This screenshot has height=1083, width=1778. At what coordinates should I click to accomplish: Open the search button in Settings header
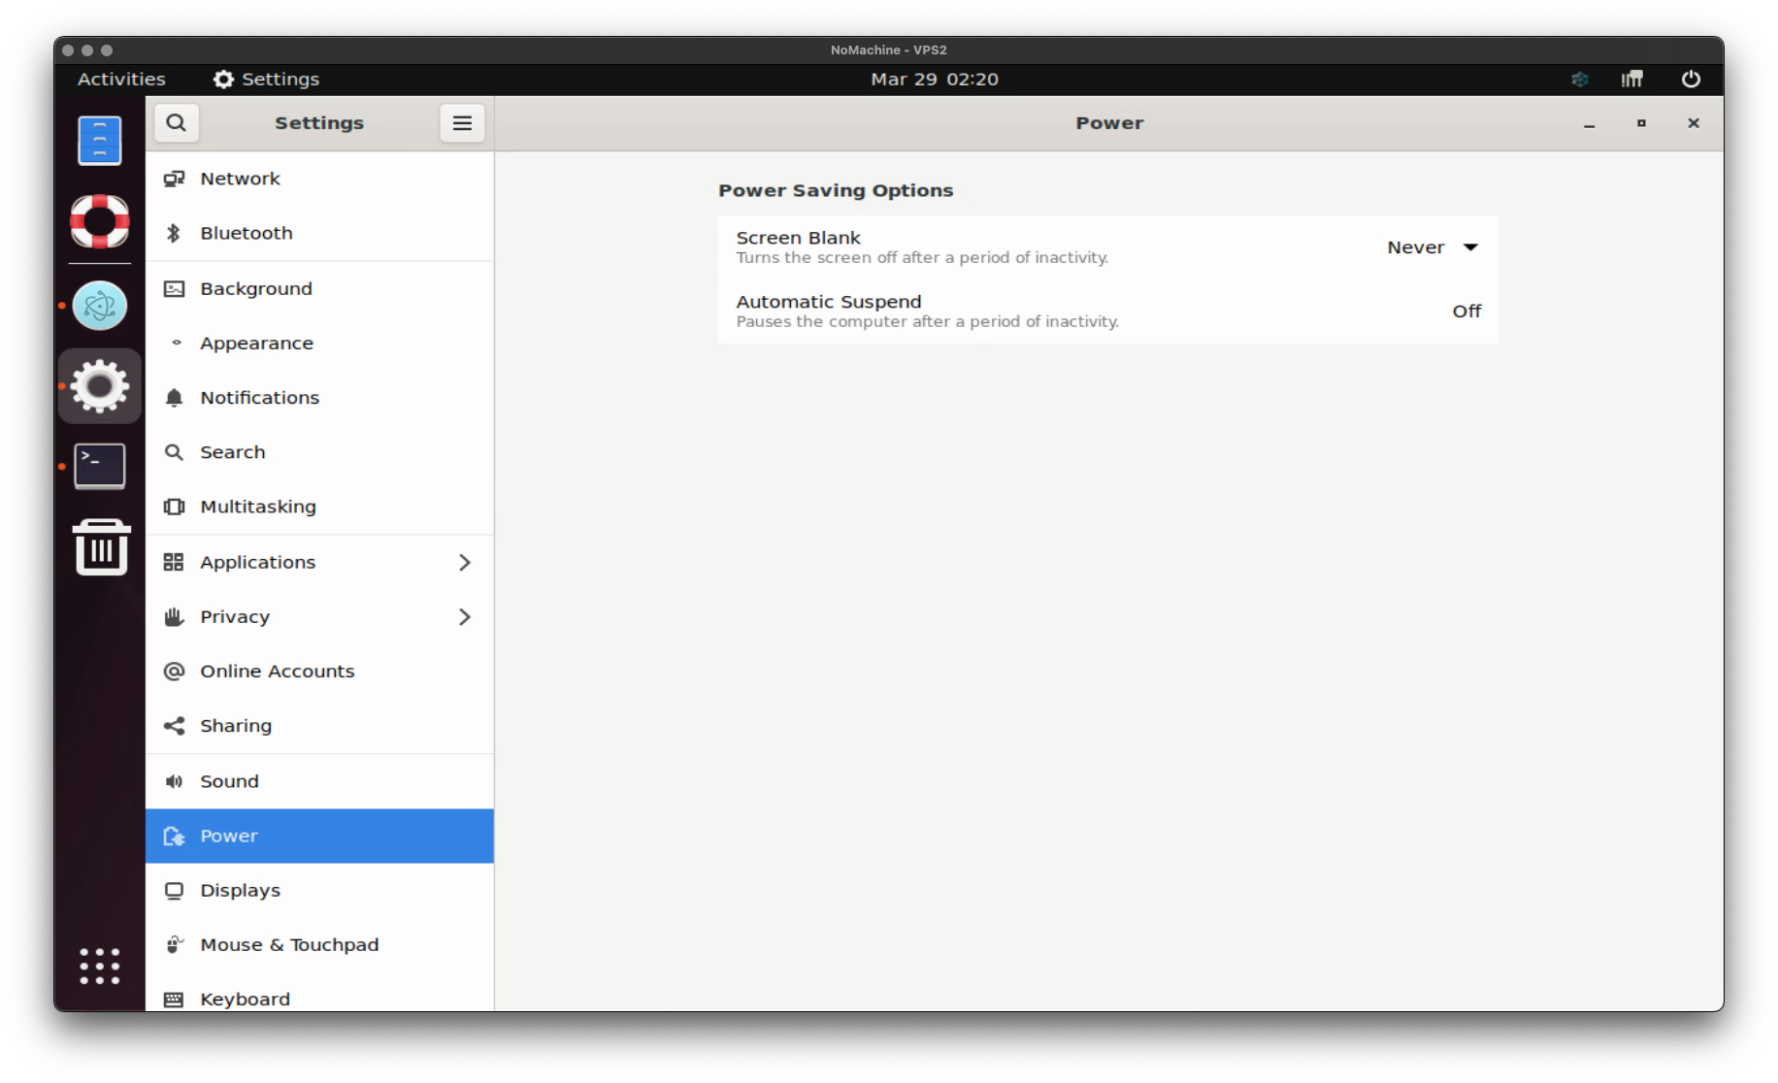point(176,123)
